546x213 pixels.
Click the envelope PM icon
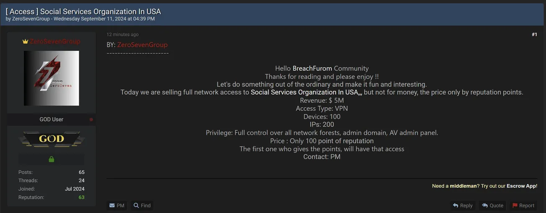112,205
